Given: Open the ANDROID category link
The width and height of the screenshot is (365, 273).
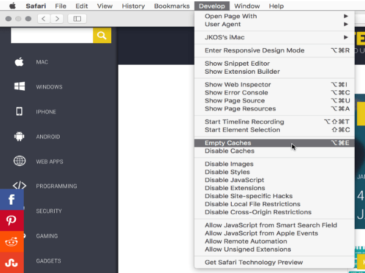Looking at the screenshot, I should coord(48,136).
